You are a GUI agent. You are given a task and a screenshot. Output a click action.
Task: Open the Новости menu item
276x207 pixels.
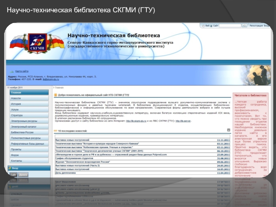coord(29,98)
